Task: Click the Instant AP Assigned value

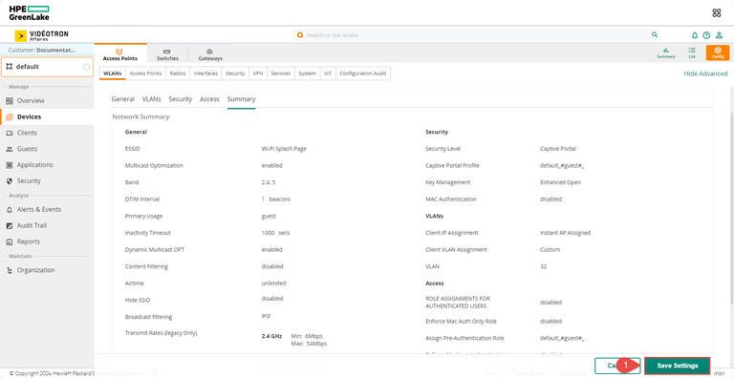Action: 565,233
